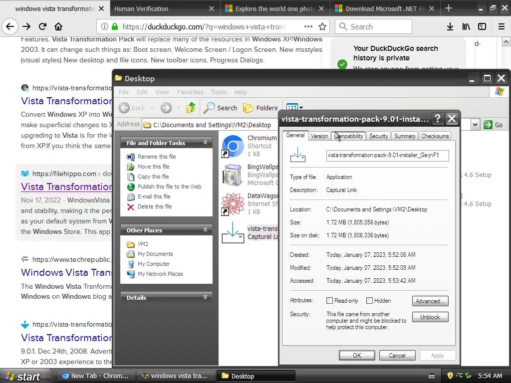Toggle the Firefox sidebar icon
This screenshot has height=383, width=511.
click(482, 27)
